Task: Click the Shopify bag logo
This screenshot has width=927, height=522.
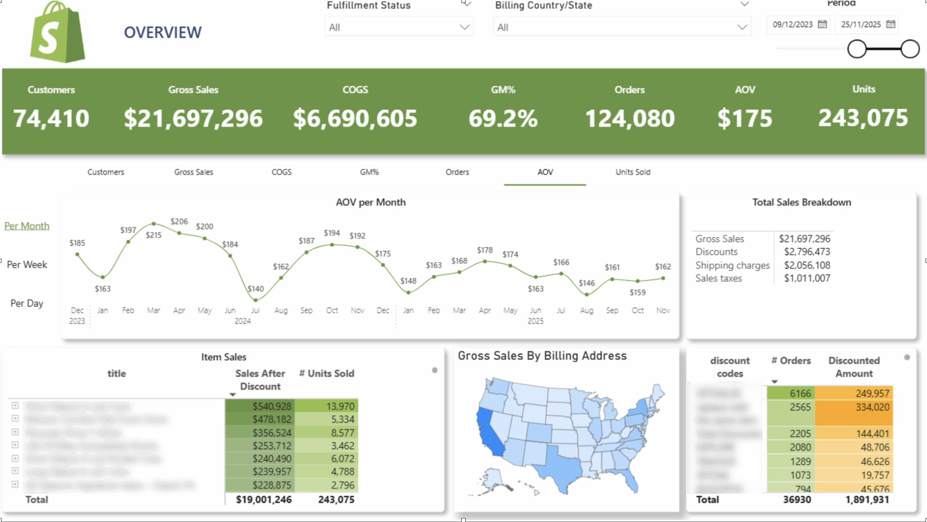Action: [58, 33]
